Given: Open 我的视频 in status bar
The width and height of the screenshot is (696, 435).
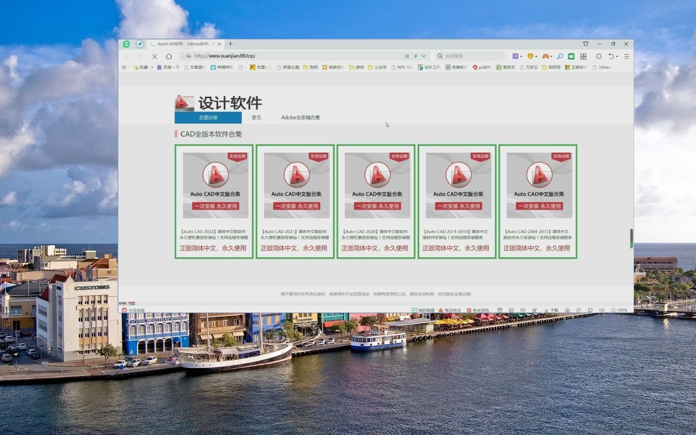Looking at the screenshot, I should [423, 310].
